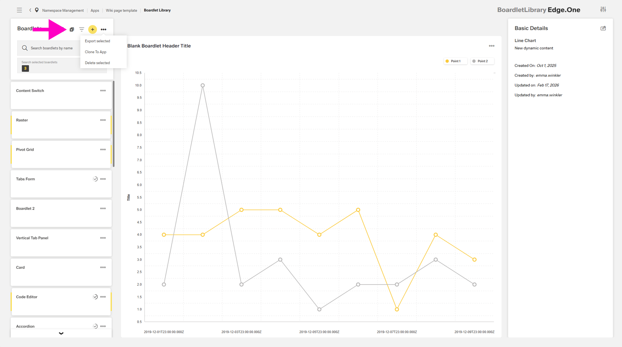Open the Content Switch three-dot menu
The image size is (622, 347).
tap(103, 91)
